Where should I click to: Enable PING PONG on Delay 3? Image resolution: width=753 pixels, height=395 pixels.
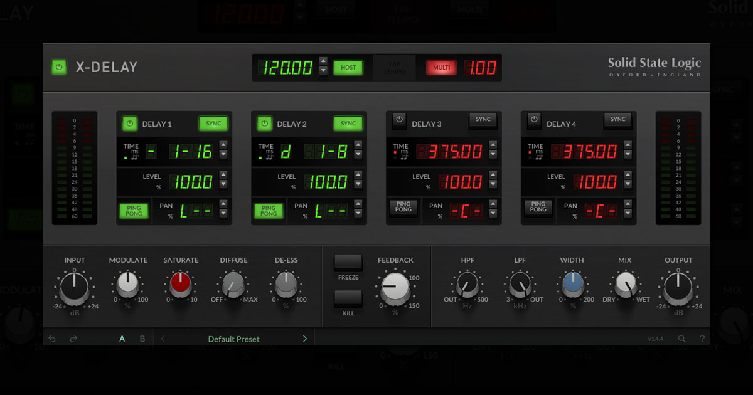(x=403, y=208)
